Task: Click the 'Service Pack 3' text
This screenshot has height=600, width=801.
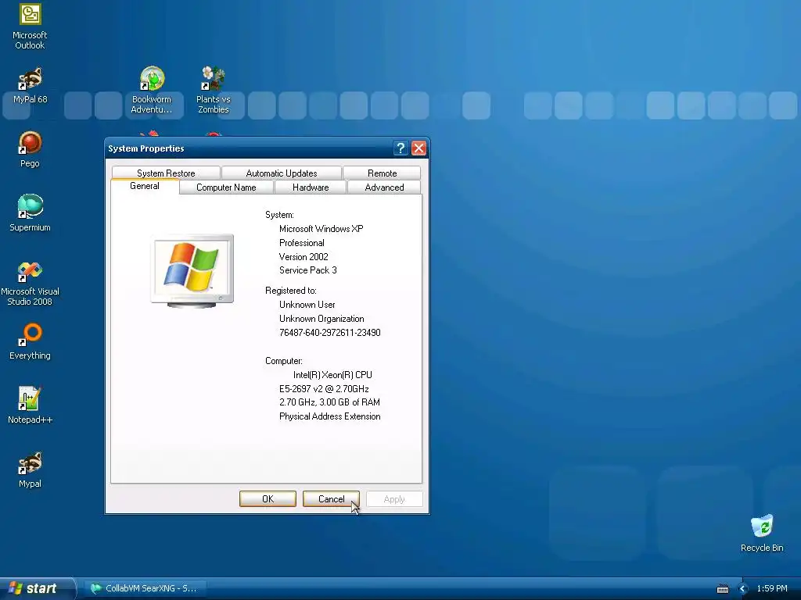Action: [308, 270]
